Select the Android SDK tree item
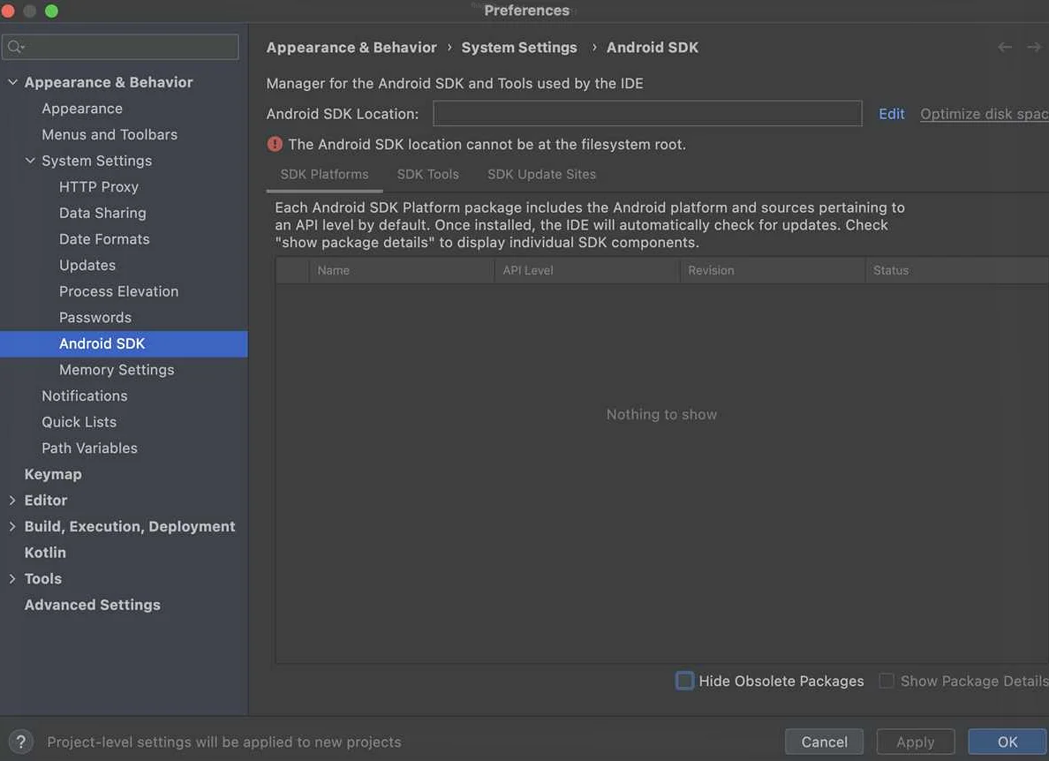 click(124, 343)
